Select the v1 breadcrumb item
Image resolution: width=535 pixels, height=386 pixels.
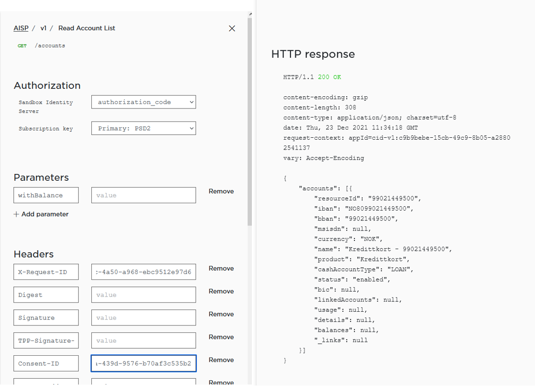(x=43, y=28)
